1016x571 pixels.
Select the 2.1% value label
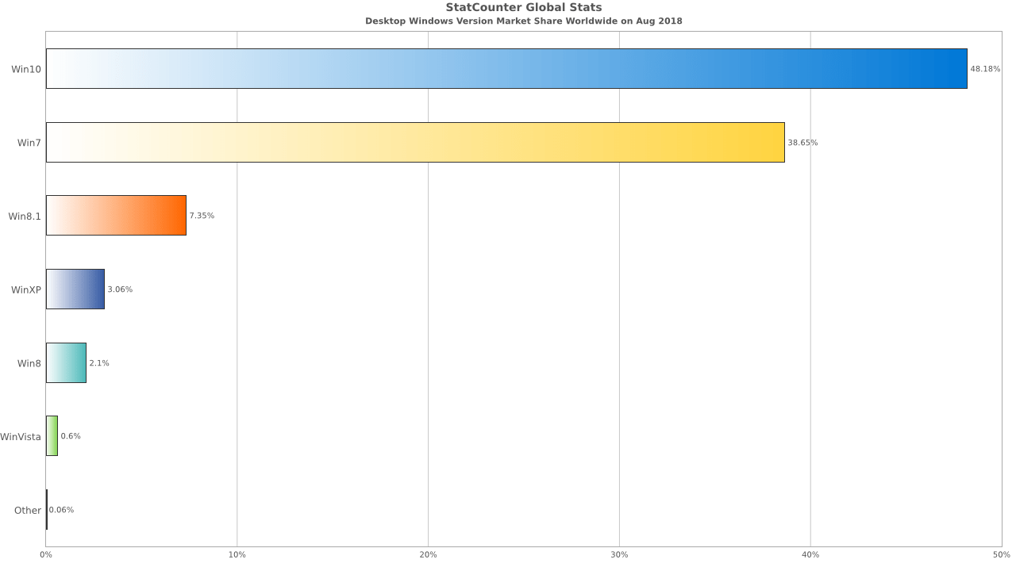(99, 362)
